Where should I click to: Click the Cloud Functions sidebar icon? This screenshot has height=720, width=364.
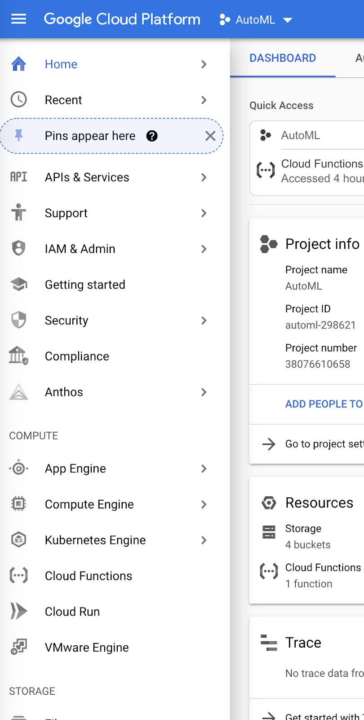pos(18,576)
